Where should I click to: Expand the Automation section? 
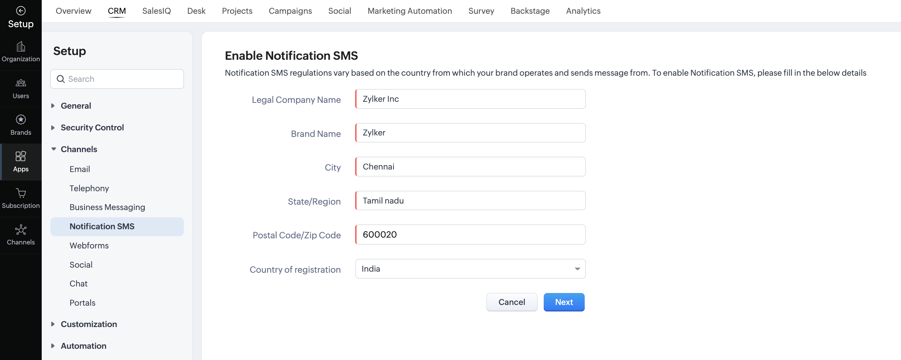(x=53, y=346)
